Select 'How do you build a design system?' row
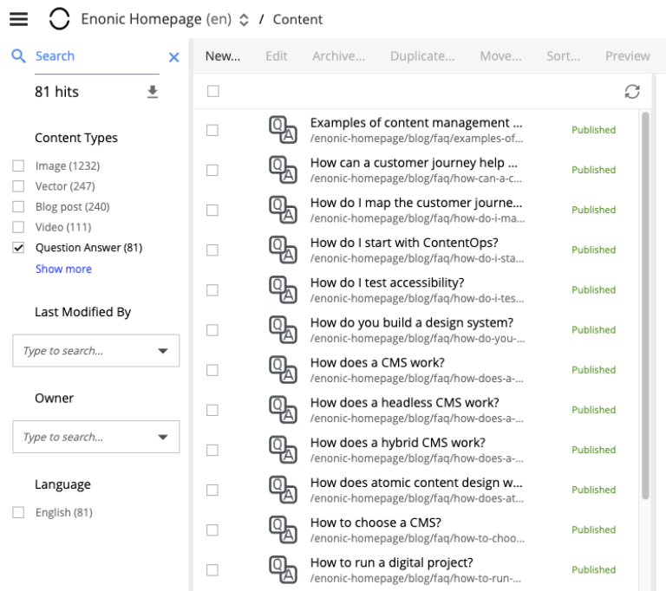The width and height of the screenshot is (666, 591). click(x=415, y=330)
